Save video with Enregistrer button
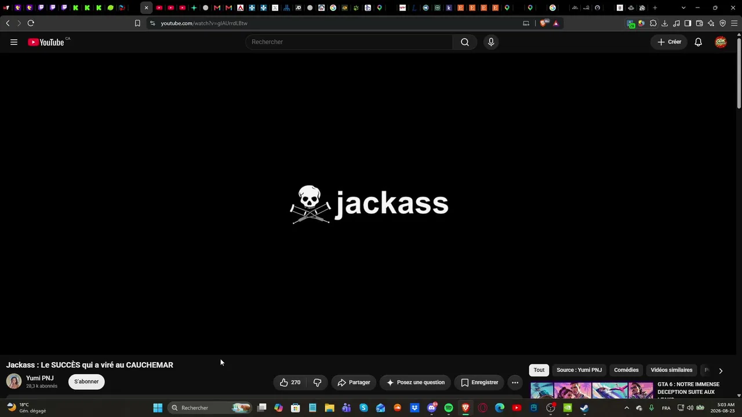 click(479, 382)
